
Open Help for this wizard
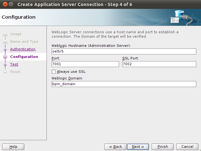click(x=13, y=147)
